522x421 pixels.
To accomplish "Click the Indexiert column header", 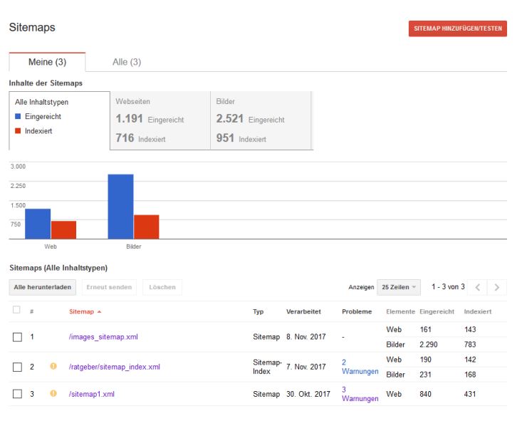I will (x=478, y=312).
